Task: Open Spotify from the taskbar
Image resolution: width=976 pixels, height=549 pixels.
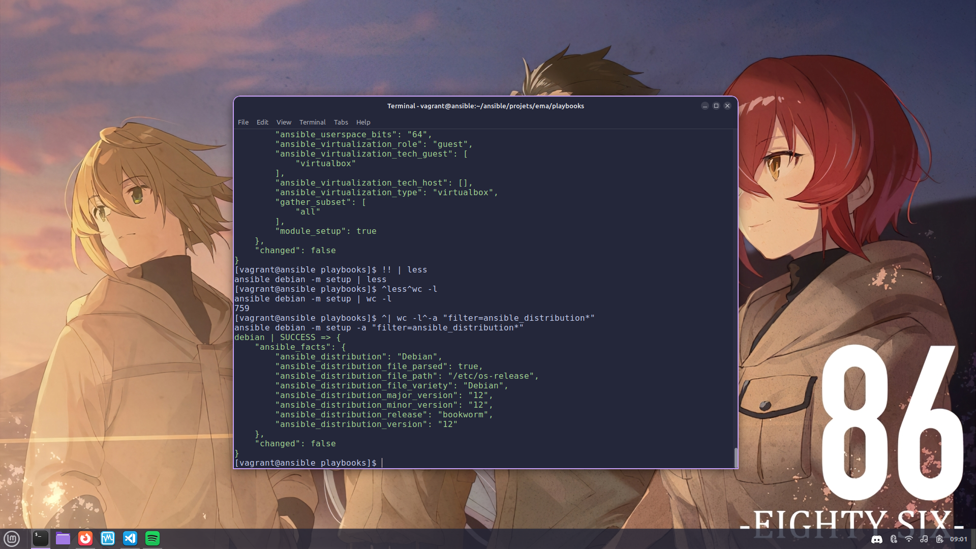Action: [152, 538]
